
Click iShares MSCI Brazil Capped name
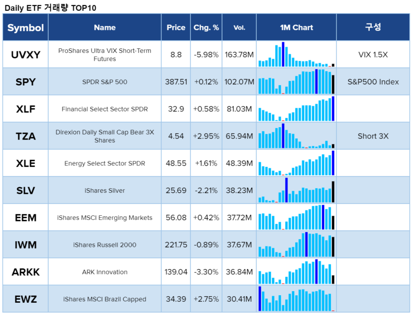pyautogui.click(x=105, y=299)
